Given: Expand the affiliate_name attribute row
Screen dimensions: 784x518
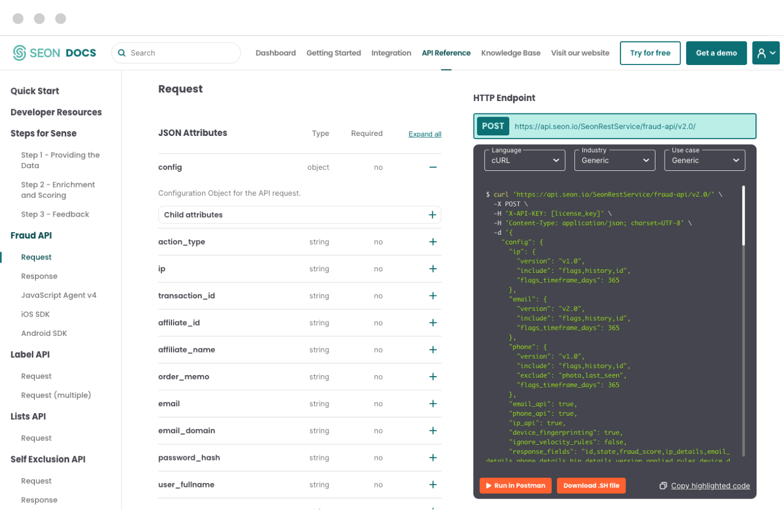Looking at the screenshot, I should tap(433, 350).
